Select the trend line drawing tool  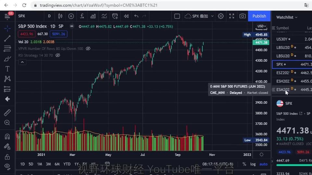pyautogui.click(x=7, y=39)
